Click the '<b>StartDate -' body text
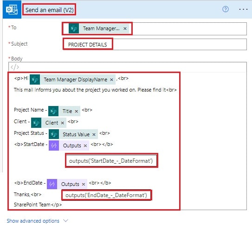 [31, 144]
